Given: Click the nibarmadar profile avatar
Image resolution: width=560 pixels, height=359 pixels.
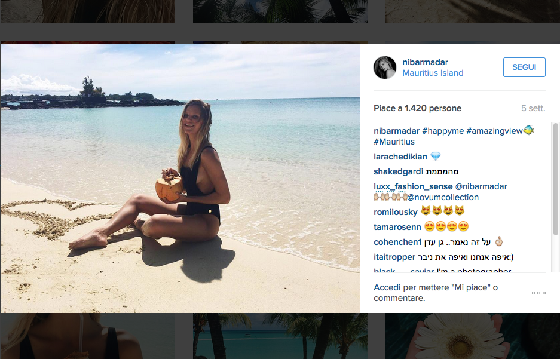Looking at the screenshot, I should [385, 67].
